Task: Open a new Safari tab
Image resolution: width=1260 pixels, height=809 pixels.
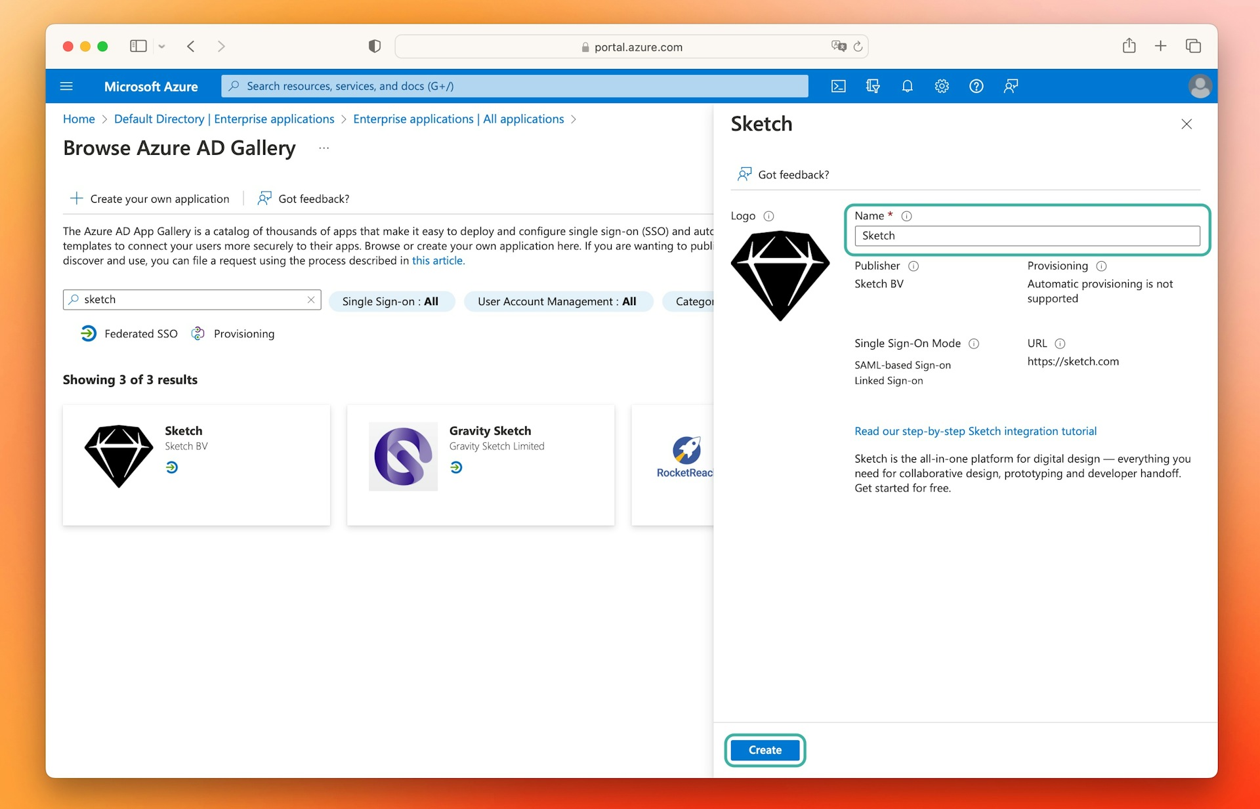Action: [x=1160, y=46]
